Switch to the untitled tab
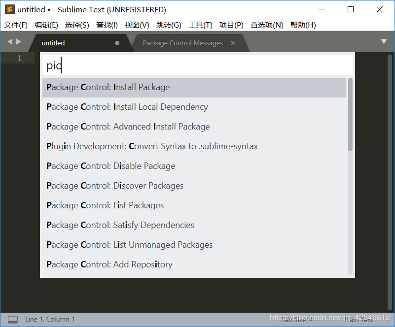This screenshot has height=327, width=395. (81, 43)
